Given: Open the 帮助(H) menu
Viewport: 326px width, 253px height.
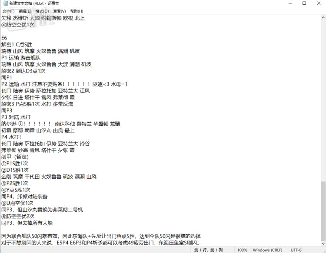Looking at the screenshot, I should pyautogui.click(x=77, y=11).
